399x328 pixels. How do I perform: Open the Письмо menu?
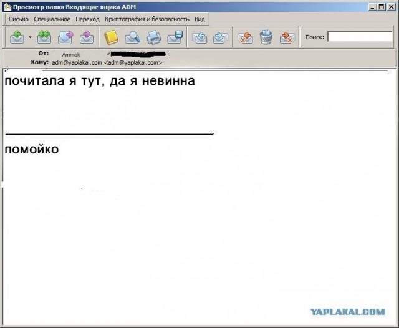coord(19,19)
